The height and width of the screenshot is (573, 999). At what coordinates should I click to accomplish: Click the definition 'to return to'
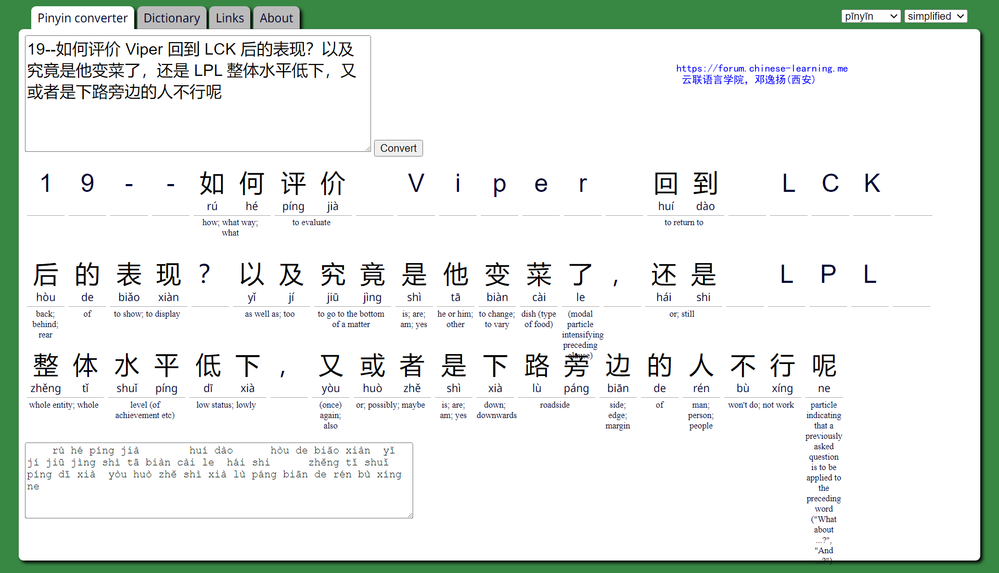pos(684,223)
